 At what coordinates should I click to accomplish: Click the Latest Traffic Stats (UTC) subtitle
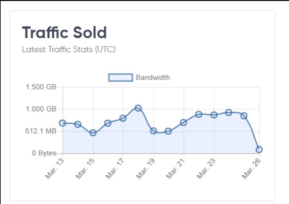[x=69, y=49]
